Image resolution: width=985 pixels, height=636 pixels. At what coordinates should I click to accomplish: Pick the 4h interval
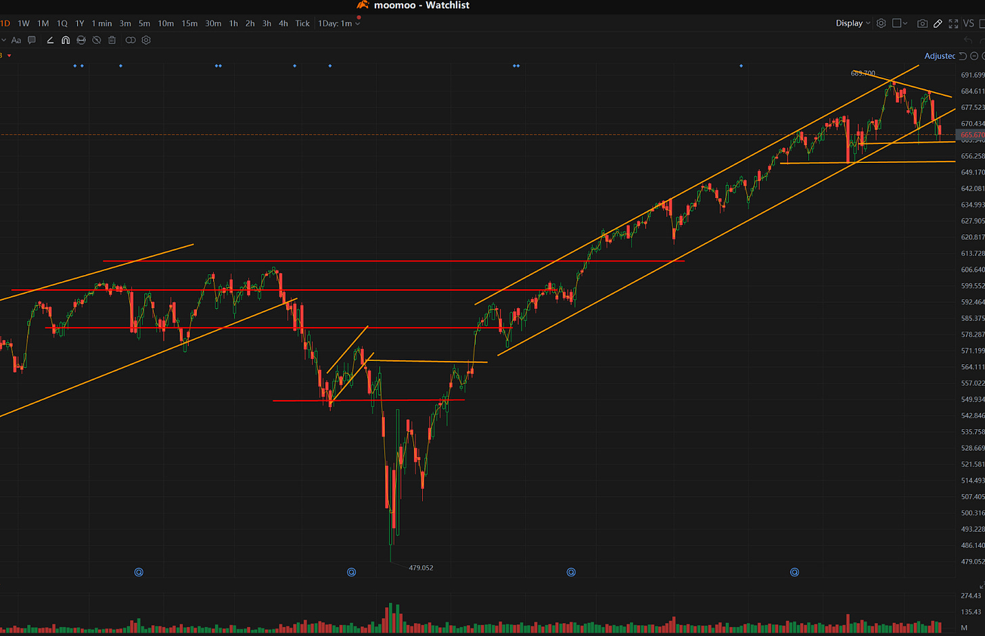click(283, 24)
